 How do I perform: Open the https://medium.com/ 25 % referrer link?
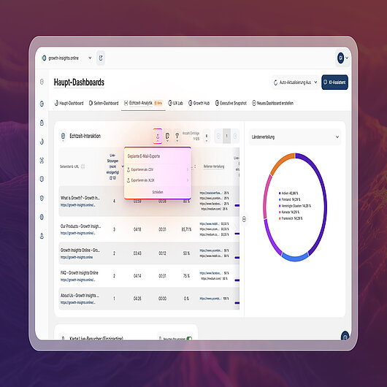coord(211,209)
